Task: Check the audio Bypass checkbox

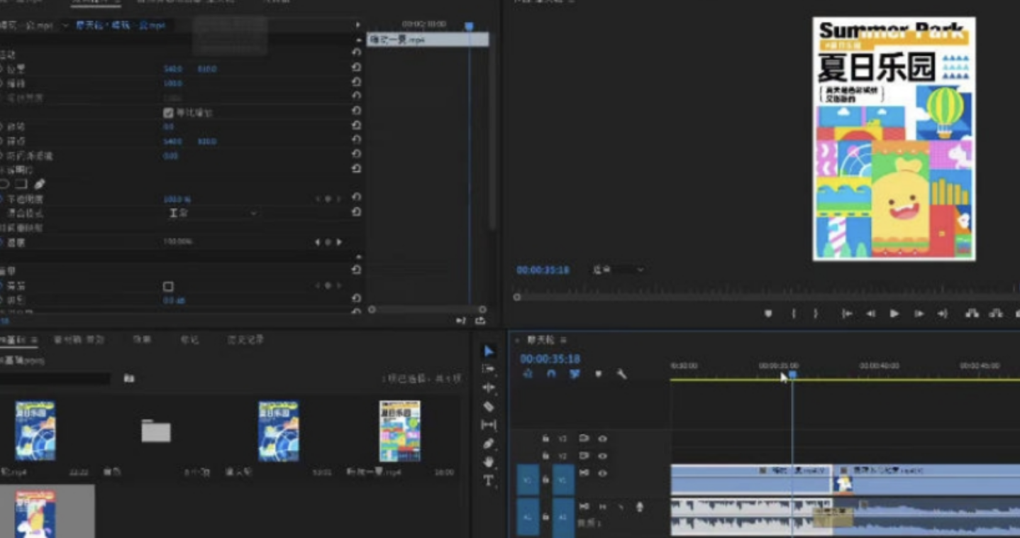Action: click(x=168, y=286)
